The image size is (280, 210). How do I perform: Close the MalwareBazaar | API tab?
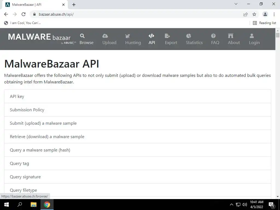(63, 5)
